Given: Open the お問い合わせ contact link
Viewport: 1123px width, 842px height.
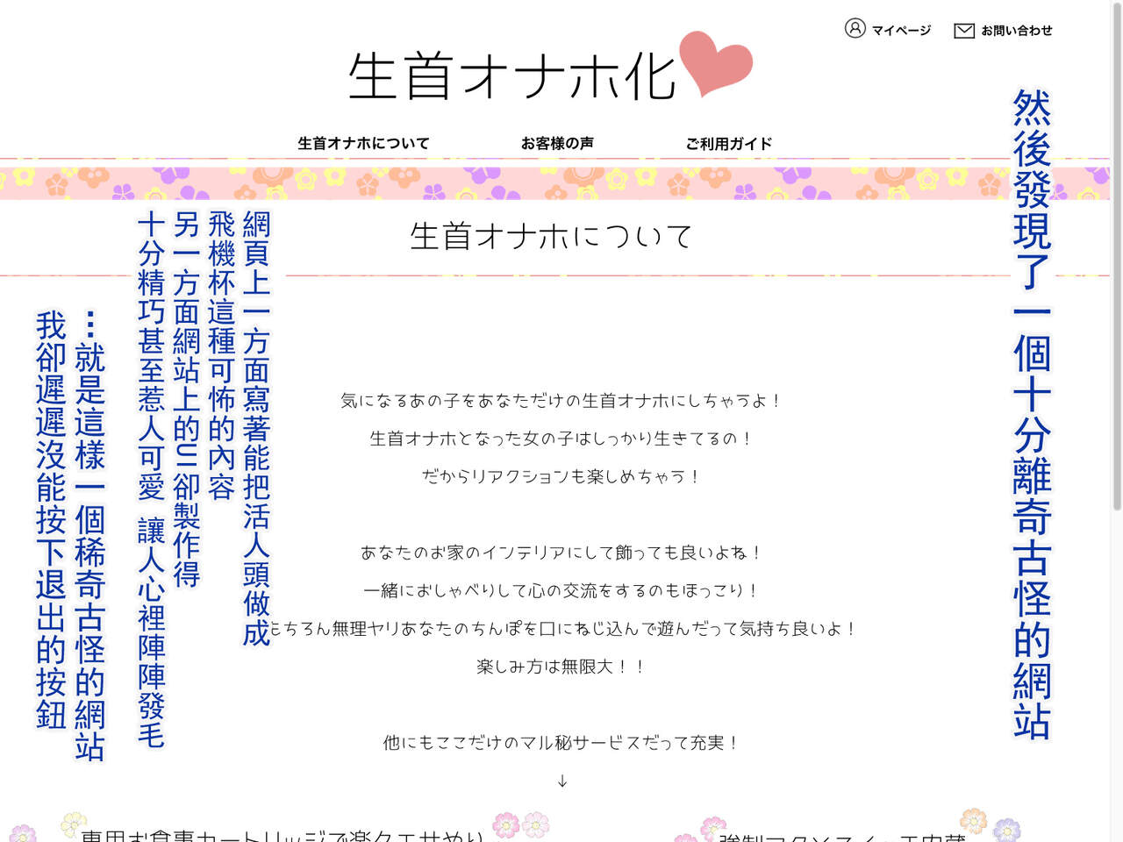Looking at the screenshot, I should pos(1016,31).
